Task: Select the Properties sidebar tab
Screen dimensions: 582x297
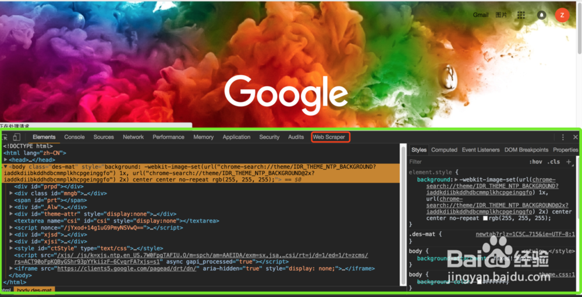Action: point(565,150)
